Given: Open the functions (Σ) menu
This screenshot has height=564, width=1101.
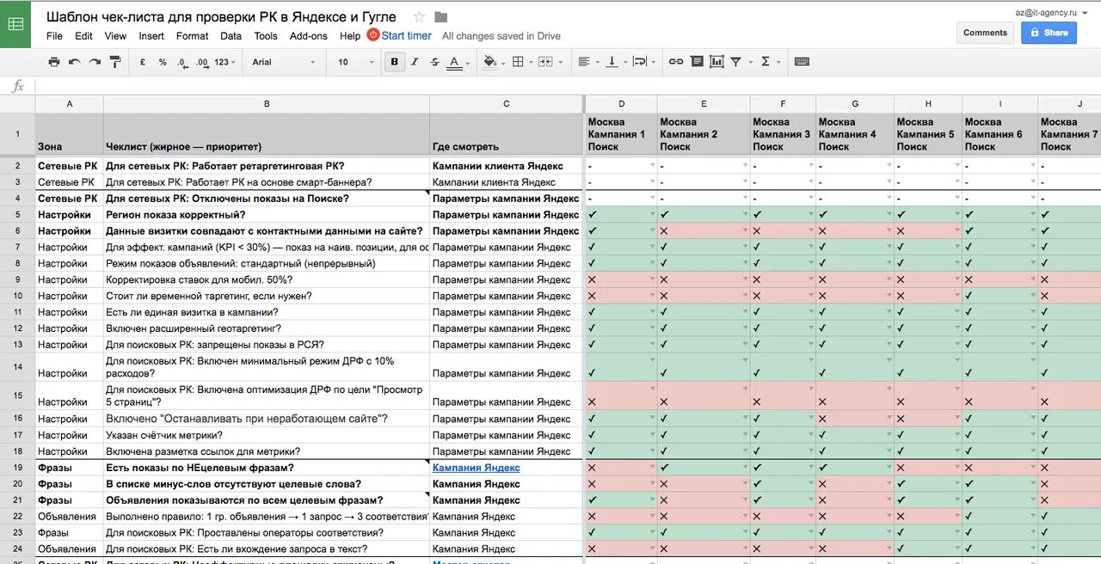Looking at the screenshot, I should (x=766, y=62).
